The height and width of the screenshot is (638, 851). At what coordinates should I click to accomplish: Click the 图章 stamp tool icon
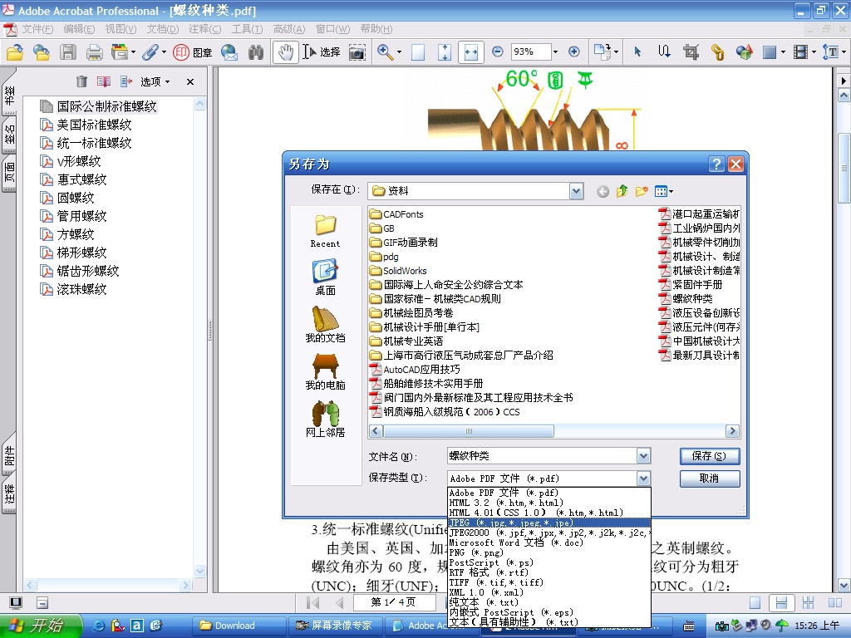click(x=192, y=52)
